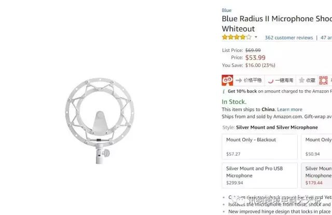Select the Mount Only style priced $50.94
This screenshot has width=332, height=215.
[x=316, y=147]
